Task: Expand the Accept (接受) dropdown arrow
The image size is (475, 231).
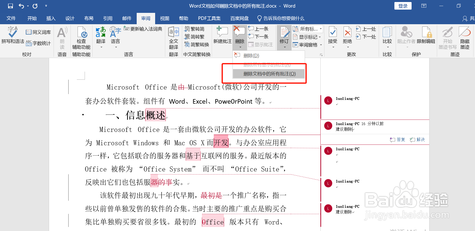Action: pyautogui.click(x=333, y=47)
